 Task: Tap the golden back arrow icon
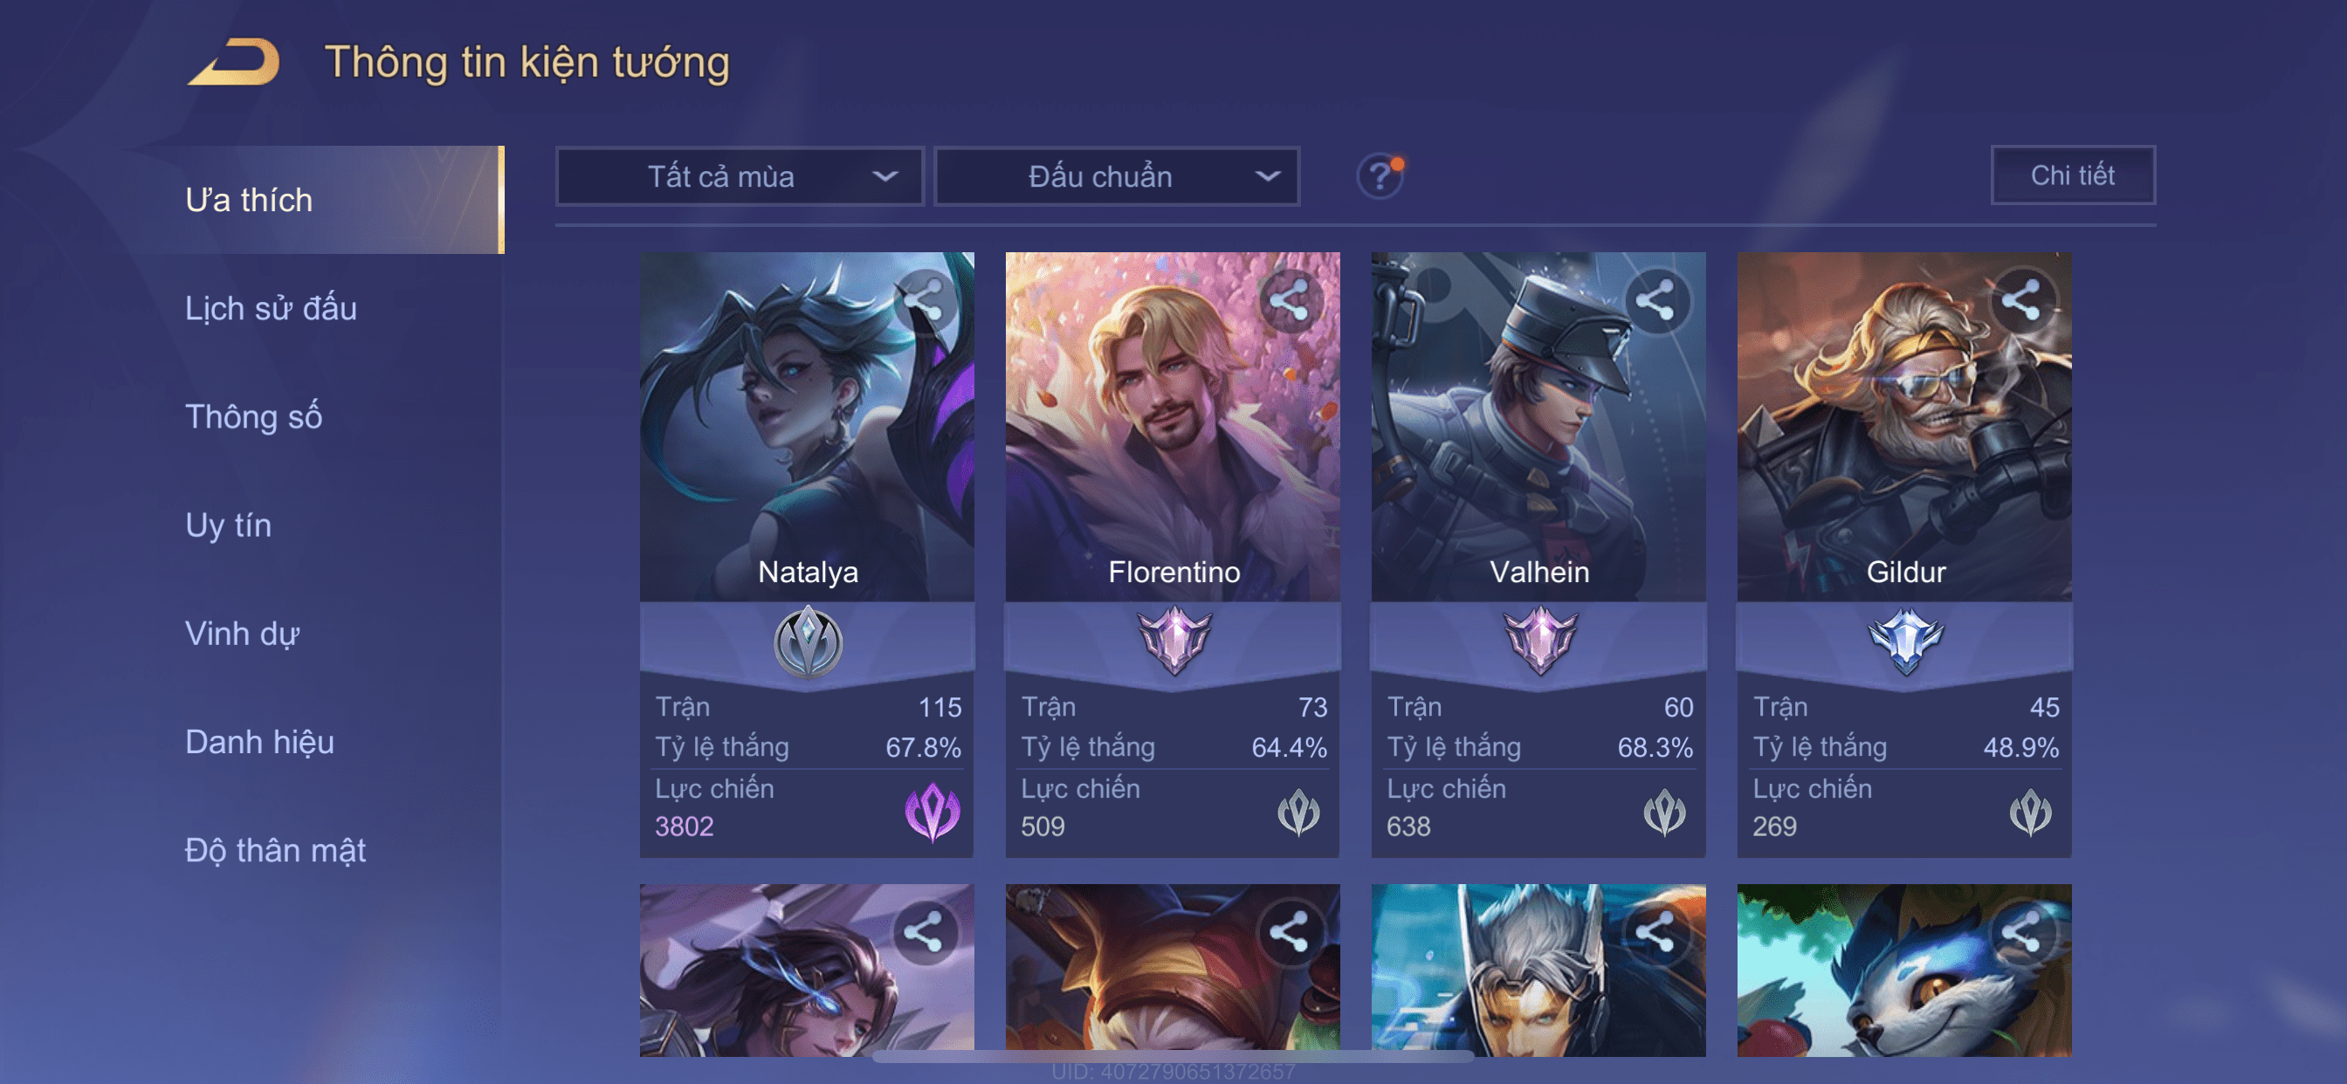click(x=234, y=62)
